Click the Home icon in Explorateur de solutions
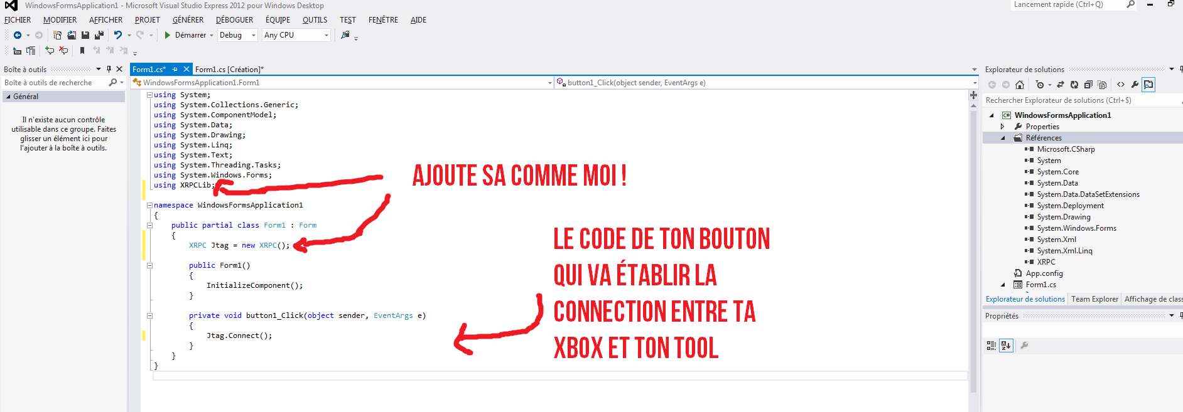Image resolution: width=1183 pixels, height=412 pixels. [x=1020, y=85]
